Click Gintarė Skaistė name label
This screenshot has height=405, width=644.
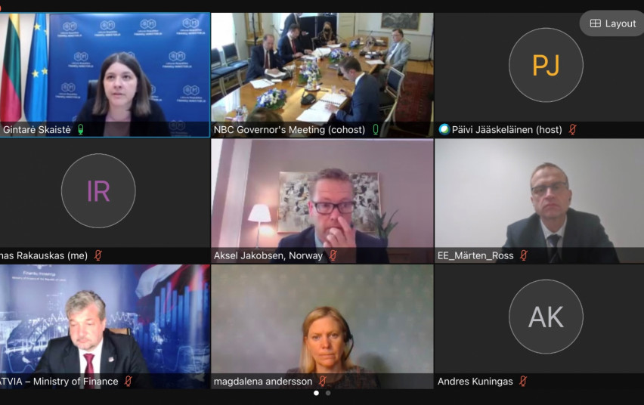coord(37,130)
